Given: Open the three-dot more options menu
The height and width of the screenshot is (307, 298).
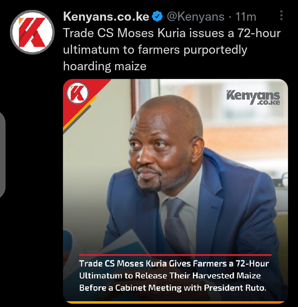Looking at the screenshot, I should (281, 15).
